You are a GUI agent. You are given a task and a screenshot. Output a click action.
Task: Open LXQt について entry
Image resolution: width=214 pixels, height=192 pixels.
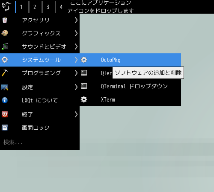pyautogui.click(x=40, y=100)
